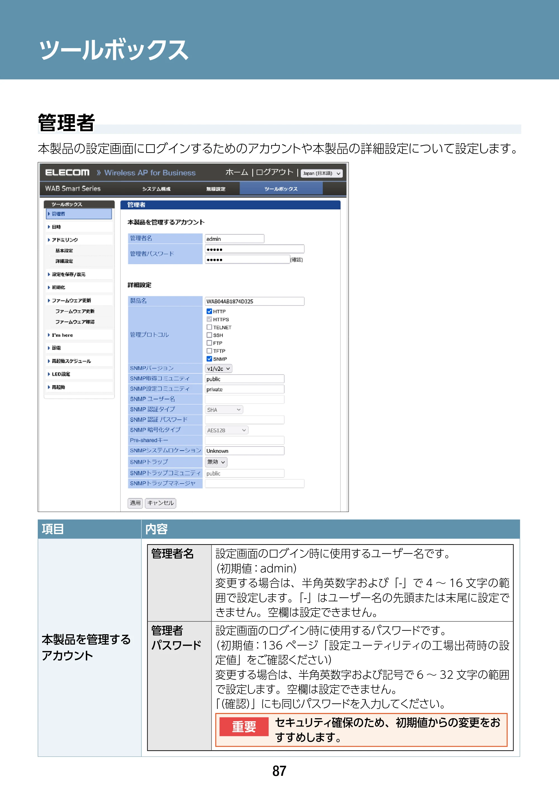Enable the TFTP checkbox
Image resolution: width=559 pixels, height=794 pixels.
[x=209, y=351]
